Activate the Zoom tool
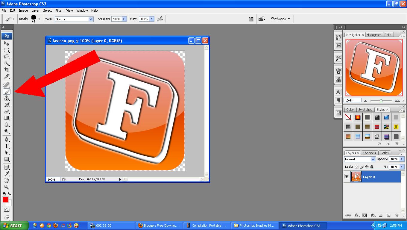 (x=7, y=187)
